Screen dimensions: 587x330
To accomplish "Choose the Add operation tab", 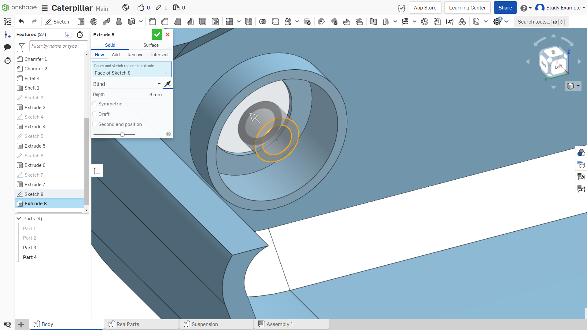I will (x=116, y=55).
